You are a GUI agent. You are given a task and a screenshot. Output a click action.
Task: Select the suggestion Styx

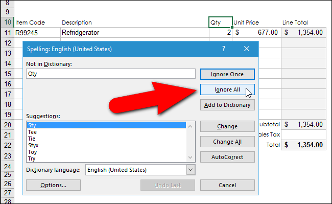tap(33, 145)
